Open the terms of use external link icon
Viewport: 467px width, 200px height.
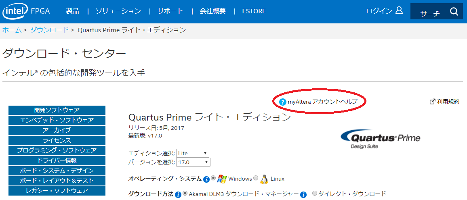(432, 102)
